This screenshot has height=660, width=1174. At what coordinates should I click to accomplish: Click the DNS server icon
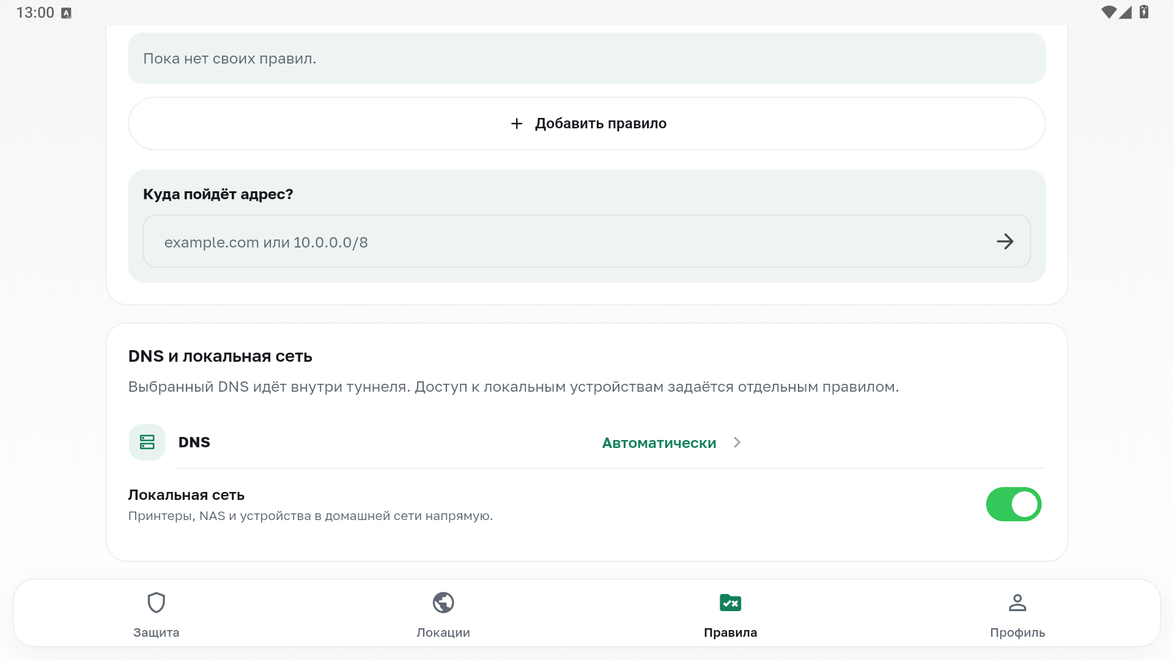[x=147, y=442]
